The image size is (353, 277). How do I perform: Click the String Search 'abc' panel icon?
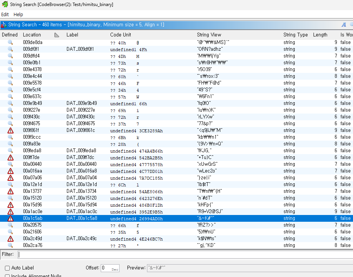[x=4, y=25]
